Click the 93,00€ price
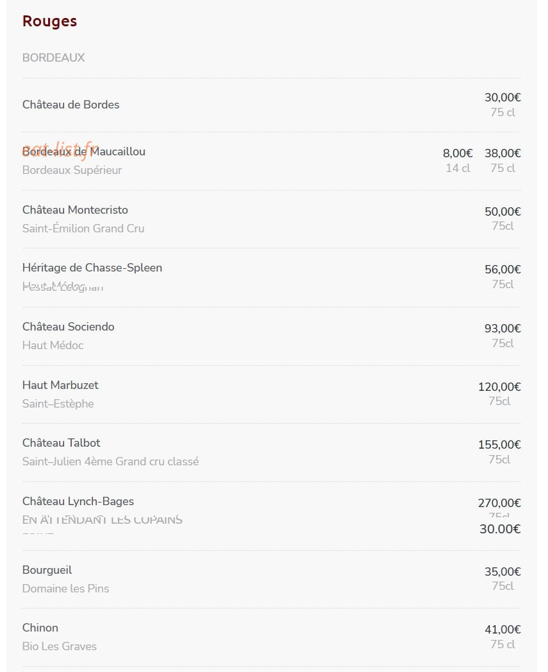Viewport: 548px width, 672px height. pos(502,328)
